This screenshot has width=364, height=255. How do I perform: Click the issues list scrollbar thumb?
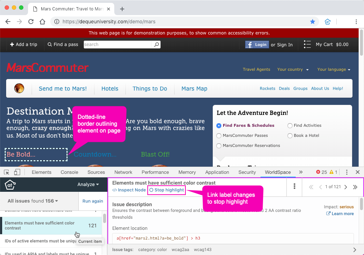pos(105,218)
